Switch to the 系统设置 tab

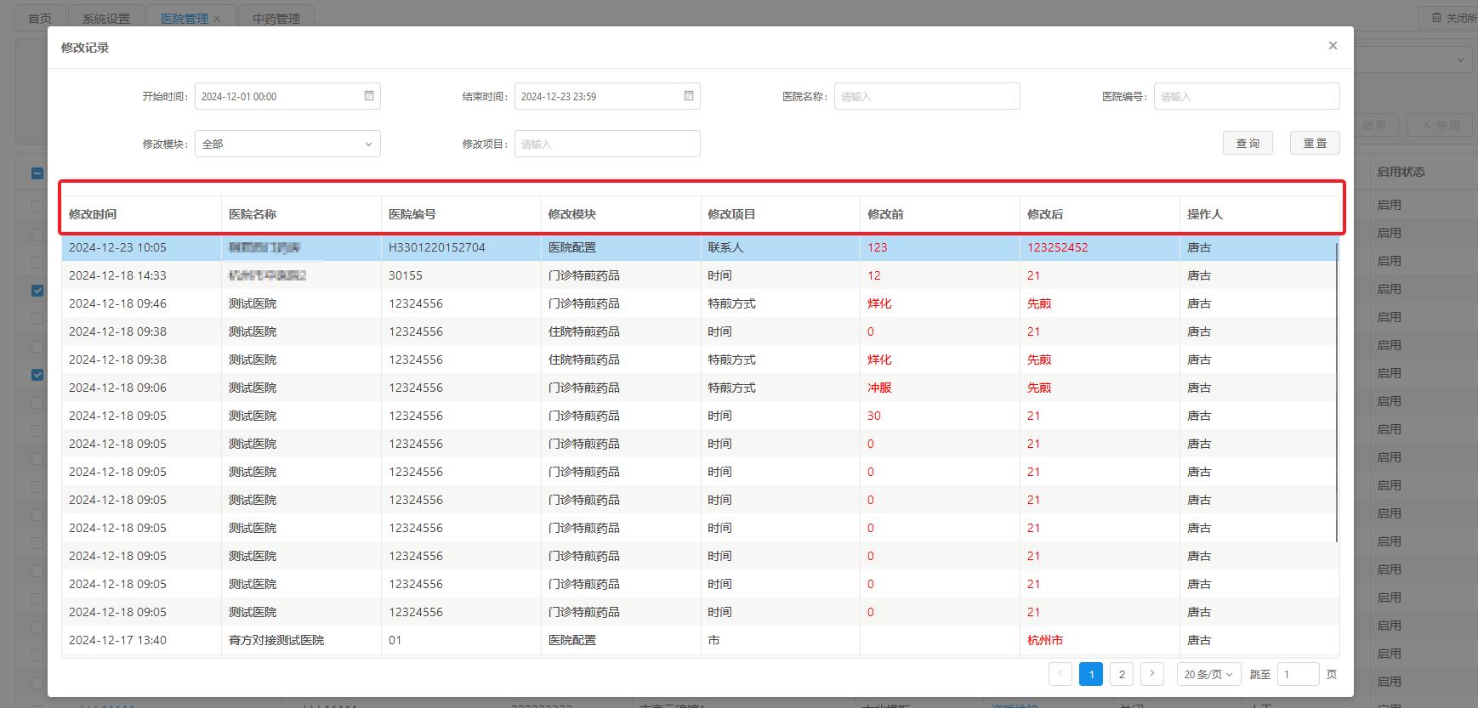tap(106, 19)
